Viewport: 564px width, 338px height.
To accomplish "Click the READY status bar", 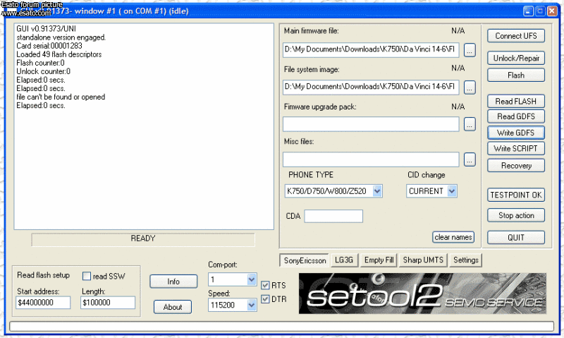I will pyautogui.click(x=143, y=239).
